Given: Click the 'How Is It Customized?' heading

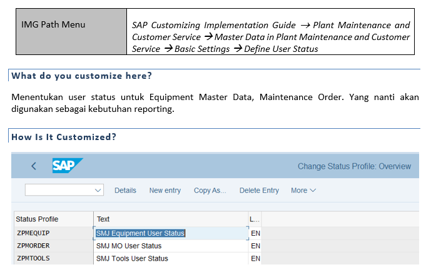Looking at the screenshot, I should pyautogui.click(x=64, y=137).
